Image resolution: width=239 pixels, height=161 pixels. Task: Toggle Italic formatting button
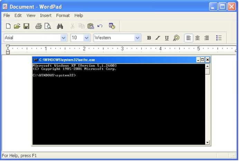(158, 38)
